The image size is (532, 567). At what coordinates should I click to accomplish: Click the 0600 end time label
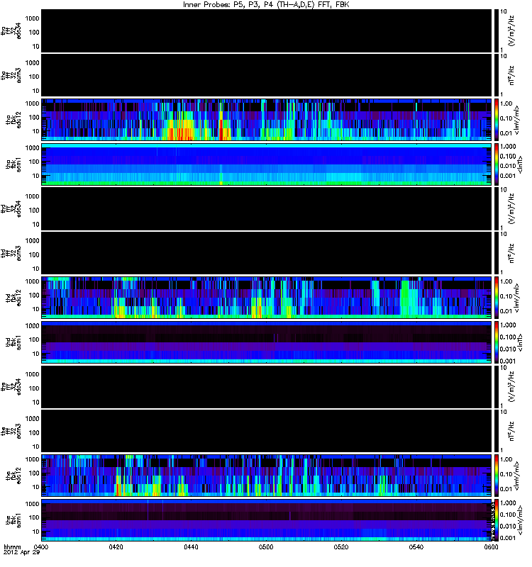tap(491, 546)
